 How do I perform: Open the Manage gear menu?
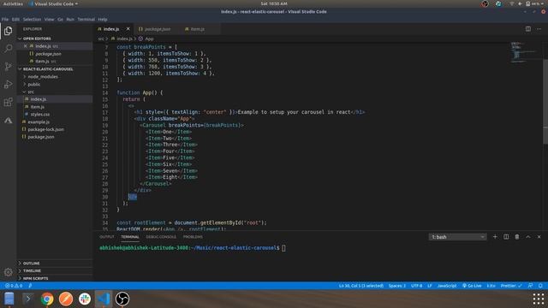point(8,272)
